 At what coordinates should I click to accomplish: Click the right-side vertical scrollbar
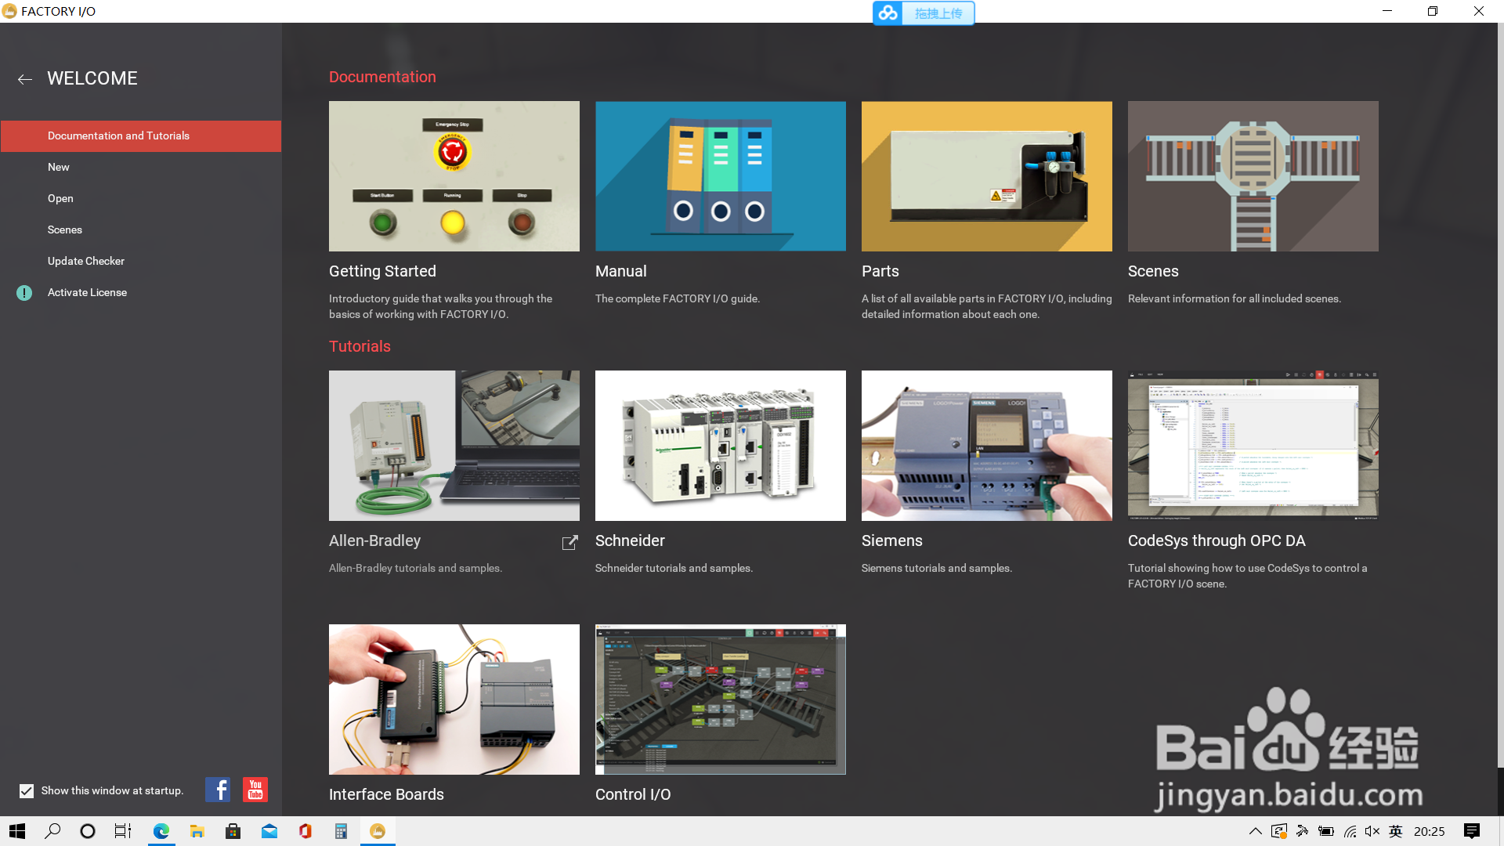point(1500,396)
